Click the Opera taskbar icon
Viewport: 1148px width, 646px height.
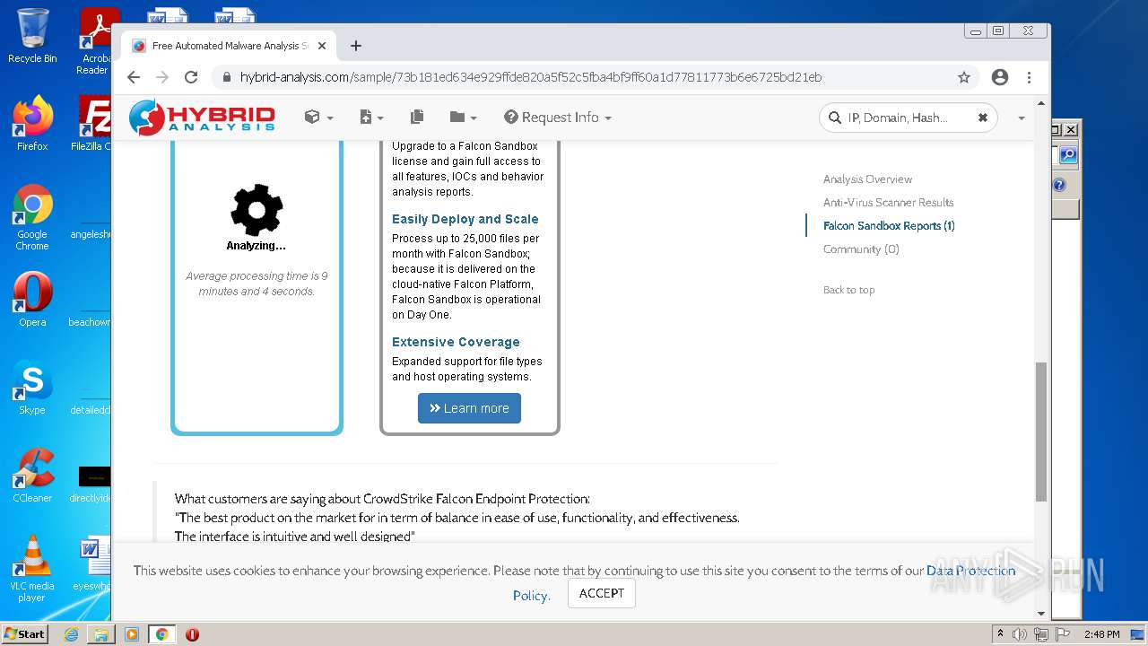[x=192, y=634]
